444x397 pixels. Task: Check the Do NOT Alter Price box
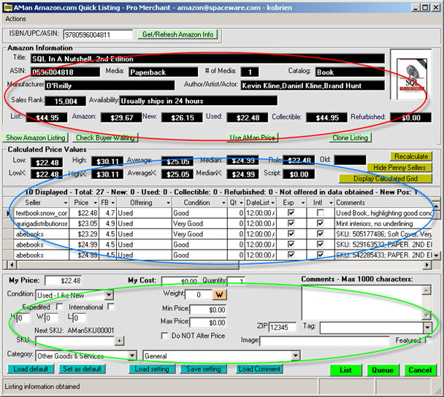point(165,336)
